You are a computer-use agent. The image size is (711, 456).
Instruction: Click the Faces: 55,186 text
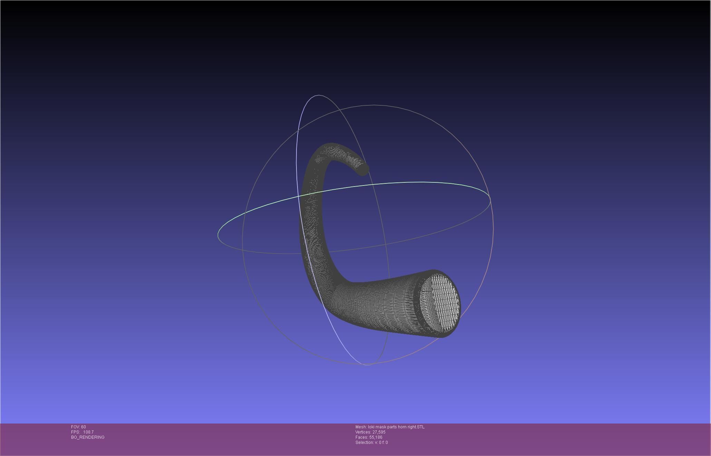(x=369, y=437)
